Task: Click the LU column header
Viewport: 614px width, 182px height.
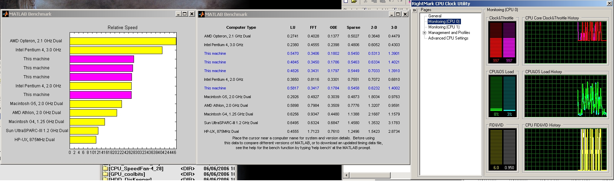Action: point(293,27)
